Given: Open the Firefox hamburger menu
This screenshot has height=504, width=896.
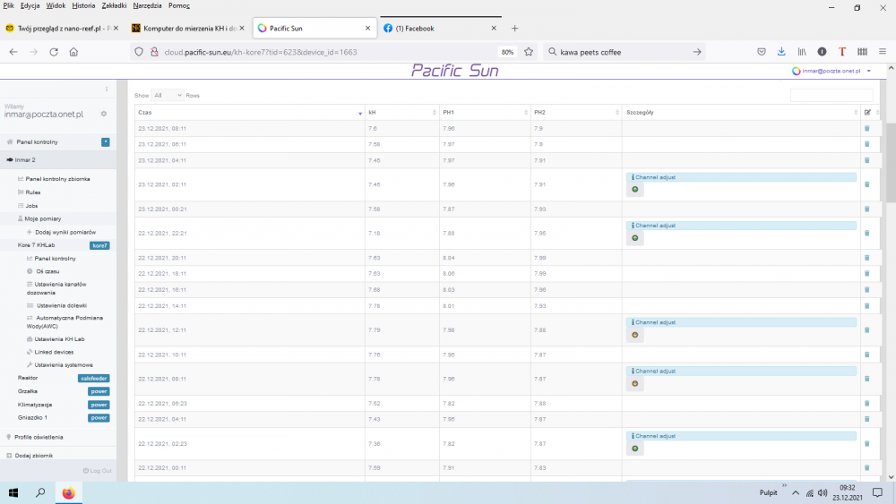Looking at the screenshot, I should pyautogui.click(x=882, y=52).
